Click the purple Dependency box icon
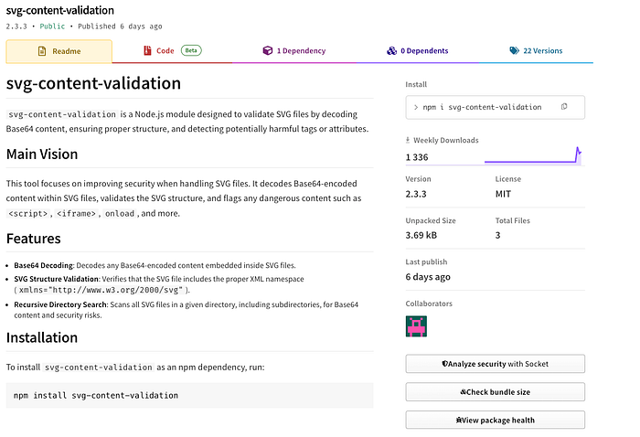Screen dimensions: 640x437 click(x=267, y=50)
